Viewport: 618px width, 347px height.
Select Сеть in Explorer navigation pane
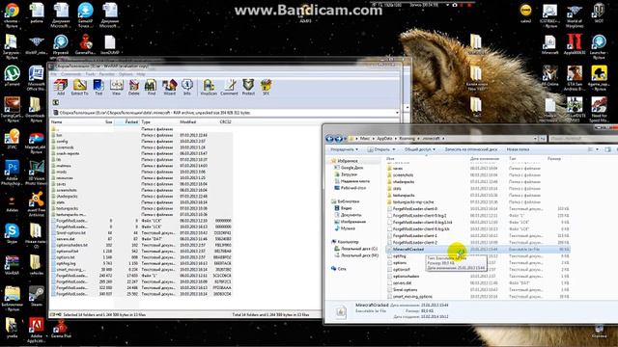coord(341,269)
